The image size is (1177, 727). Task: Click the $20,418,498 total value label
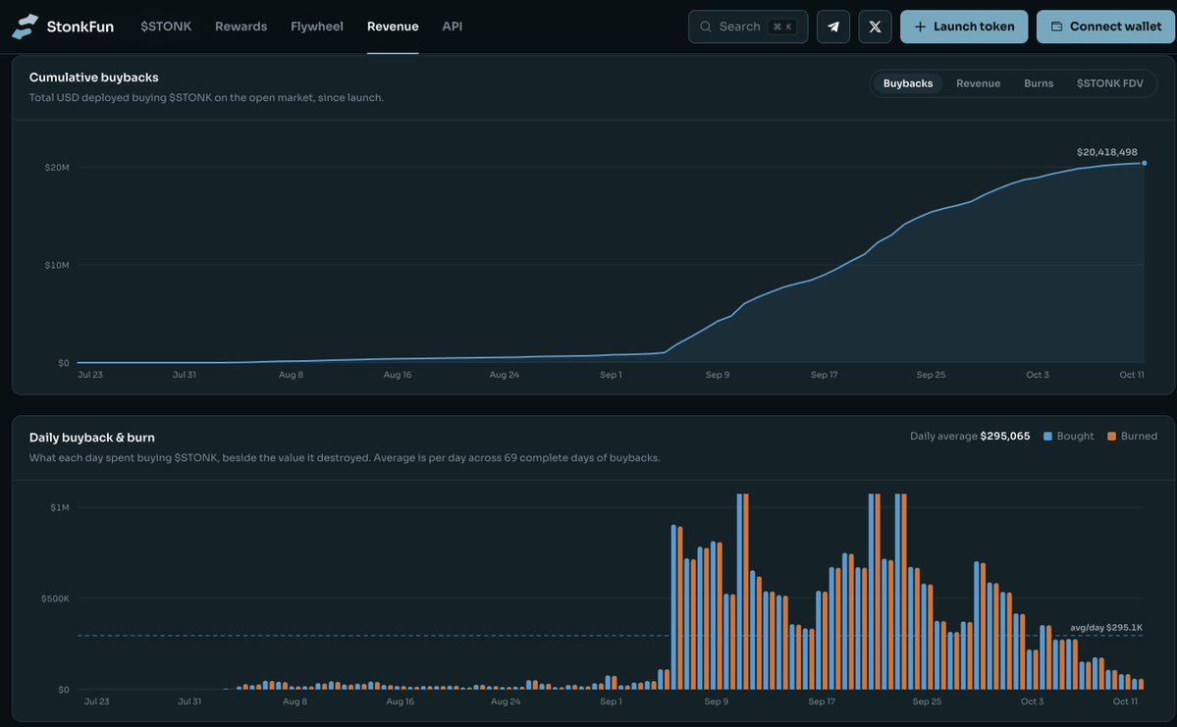1106,151
